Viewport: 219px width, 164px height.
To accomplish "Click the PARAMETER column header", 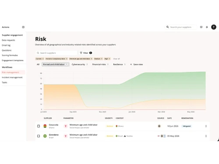I will click(68, 118).
